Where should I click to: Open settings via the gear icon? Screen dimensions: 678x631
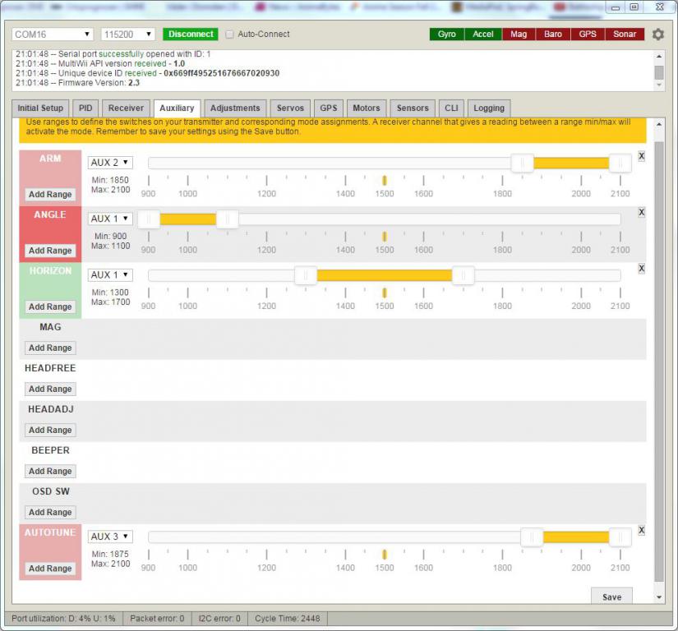(x=657, y=35)
